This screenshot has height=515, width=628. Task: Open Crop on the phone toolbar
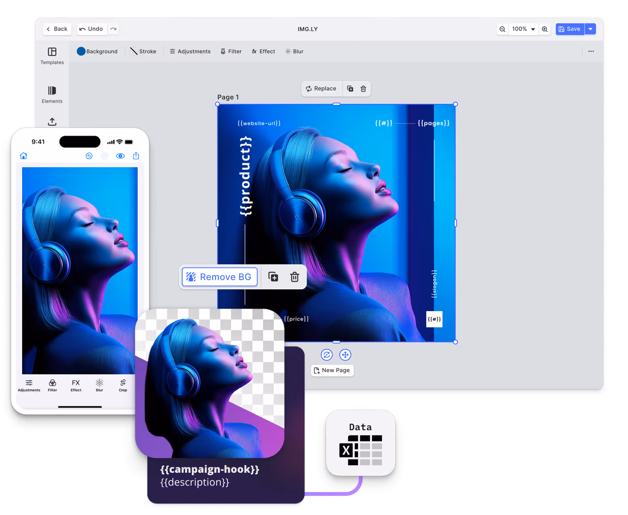pyautogui.click(x=123, y=385)
